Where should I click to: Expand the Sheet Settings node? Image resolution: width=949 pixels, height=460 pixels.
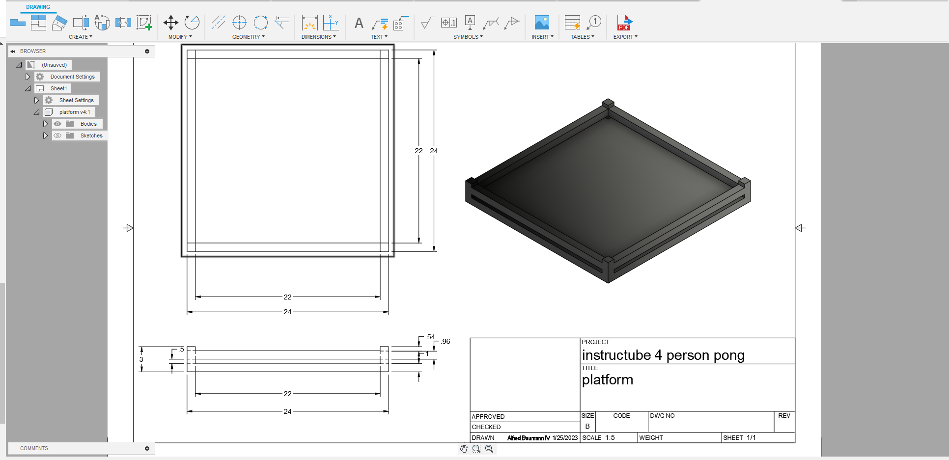[36, 100]
